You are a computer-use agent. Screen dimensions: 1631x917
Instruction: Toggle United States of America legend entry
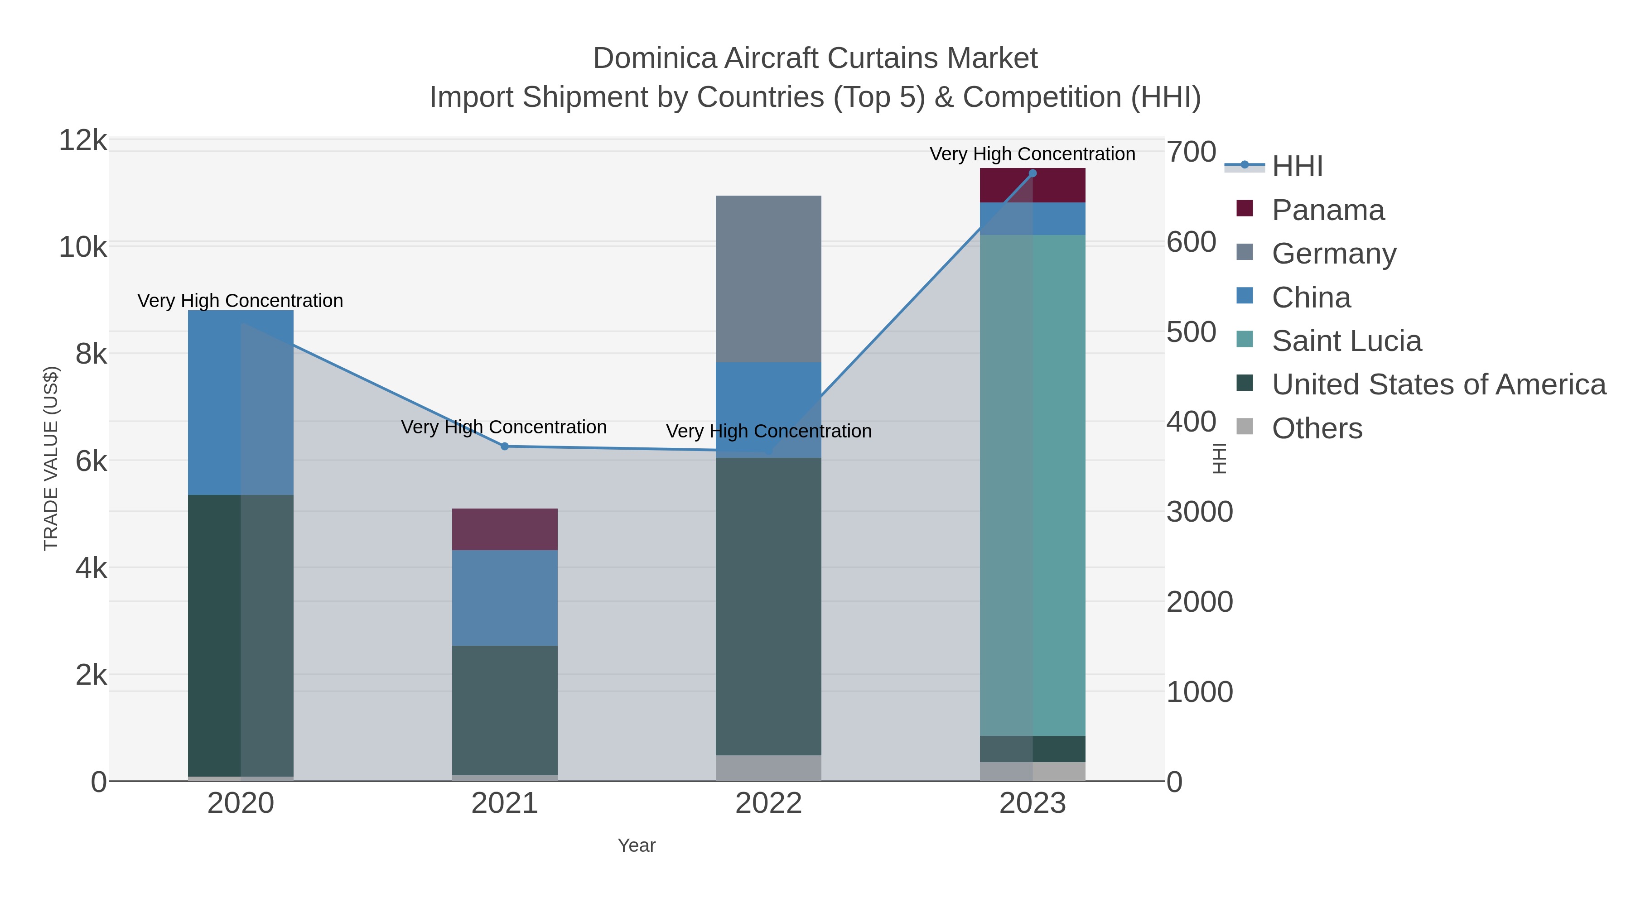1421,384
